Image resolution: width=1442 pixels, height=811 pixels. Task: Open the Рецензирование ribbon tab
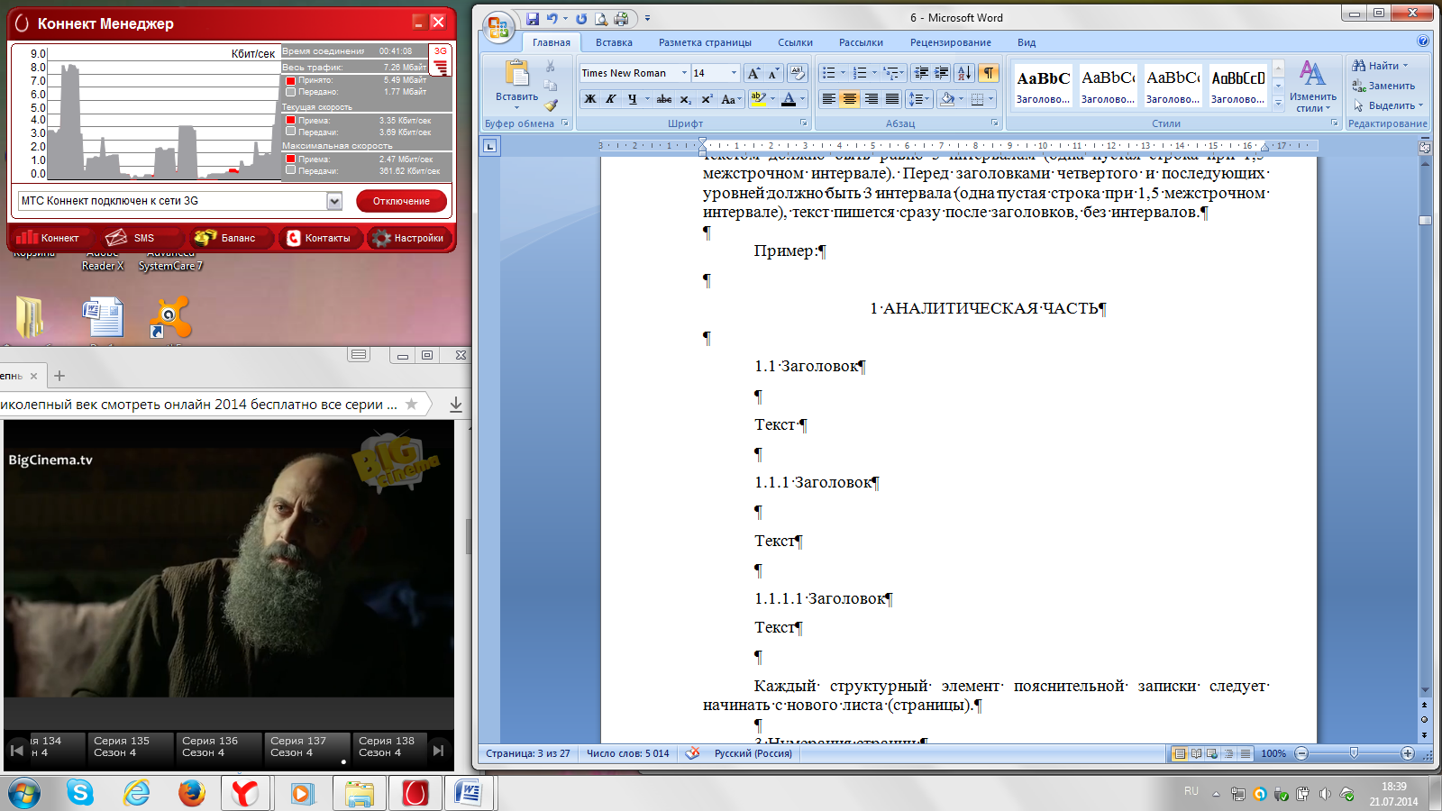[x=950, y=42]
